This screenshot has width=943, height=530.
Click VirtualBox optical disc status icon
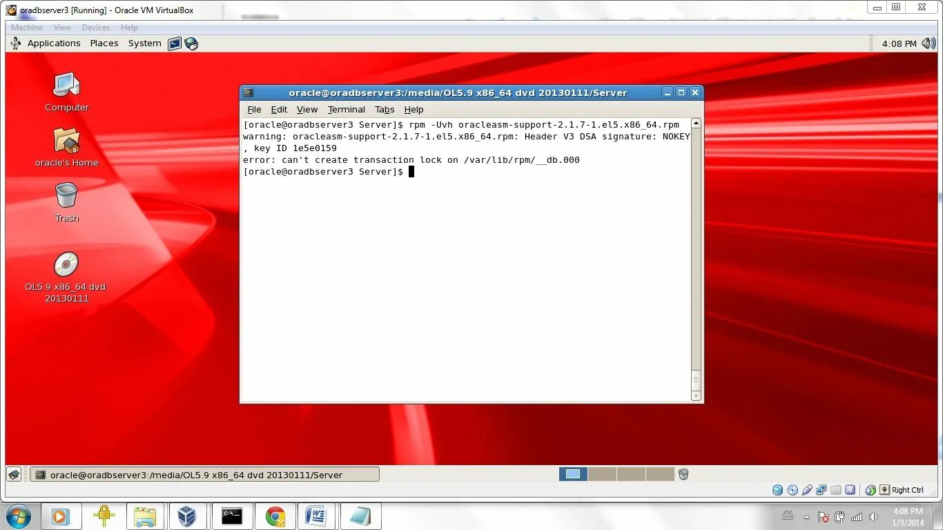coord(793,490)
